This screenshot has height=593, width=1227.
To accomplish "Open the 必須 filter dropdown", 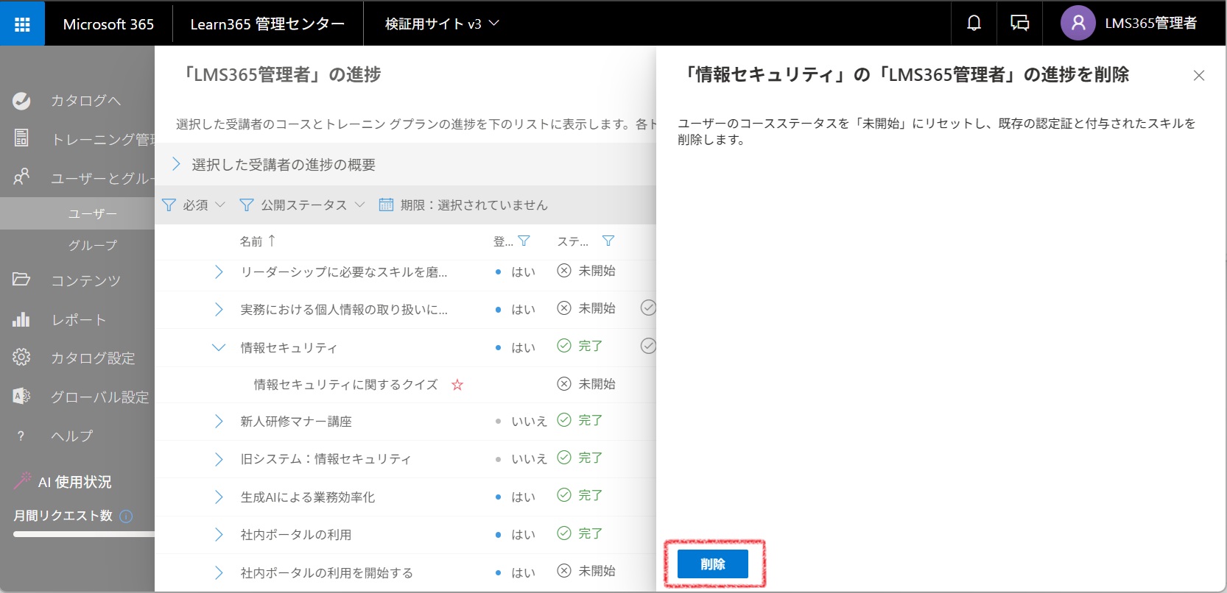I will coord(194,205).
